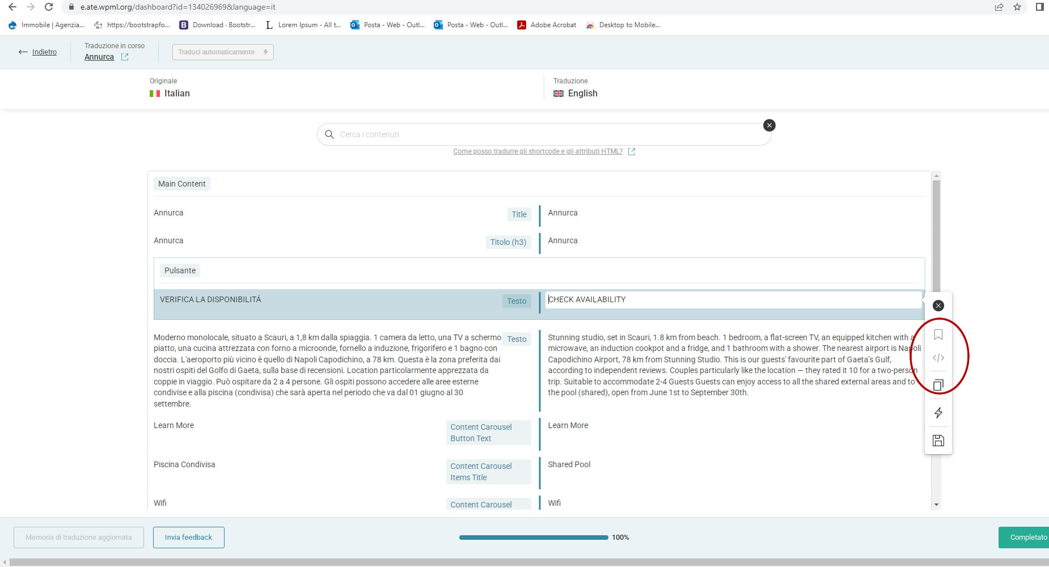Viewport: 1049px width, 567px height.
Task: Click the bookmark icon in side toolbar
Action: [x=938, y=335]
